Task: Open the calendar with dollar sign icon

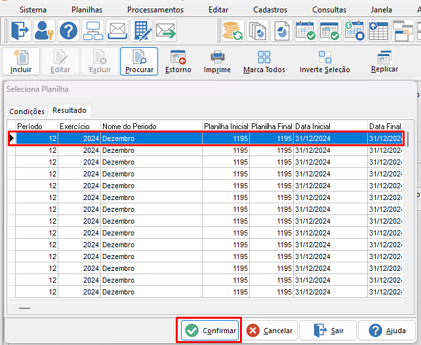Action: pyautogui.click(x=354, y=30)
